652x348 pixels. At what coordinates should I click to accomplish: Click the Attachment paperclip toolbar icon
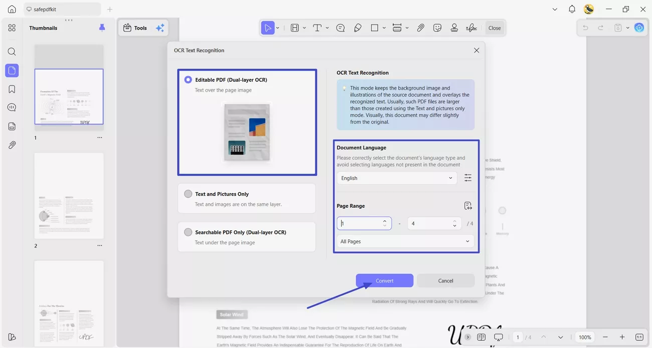pos(420,28)
